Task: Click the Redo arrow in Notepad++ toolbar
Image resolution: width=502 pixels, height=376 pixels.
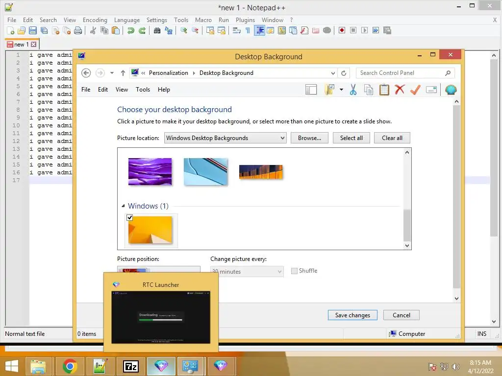Action: click(142, 30)
